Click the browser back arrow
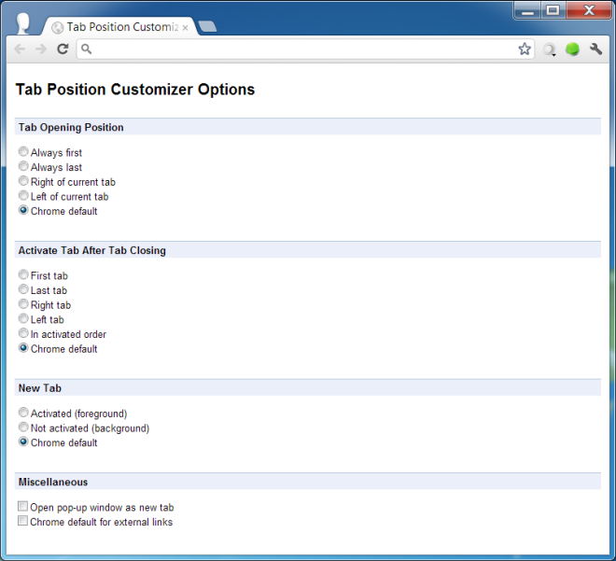Image resolution: width=616 pixels, height=561 pixels. pyautogui.click(x=20, y=49)
